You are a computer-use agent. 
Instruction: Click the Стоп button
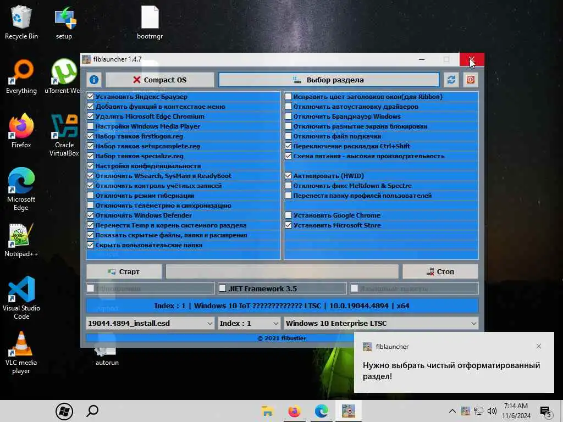pos(440,271)
